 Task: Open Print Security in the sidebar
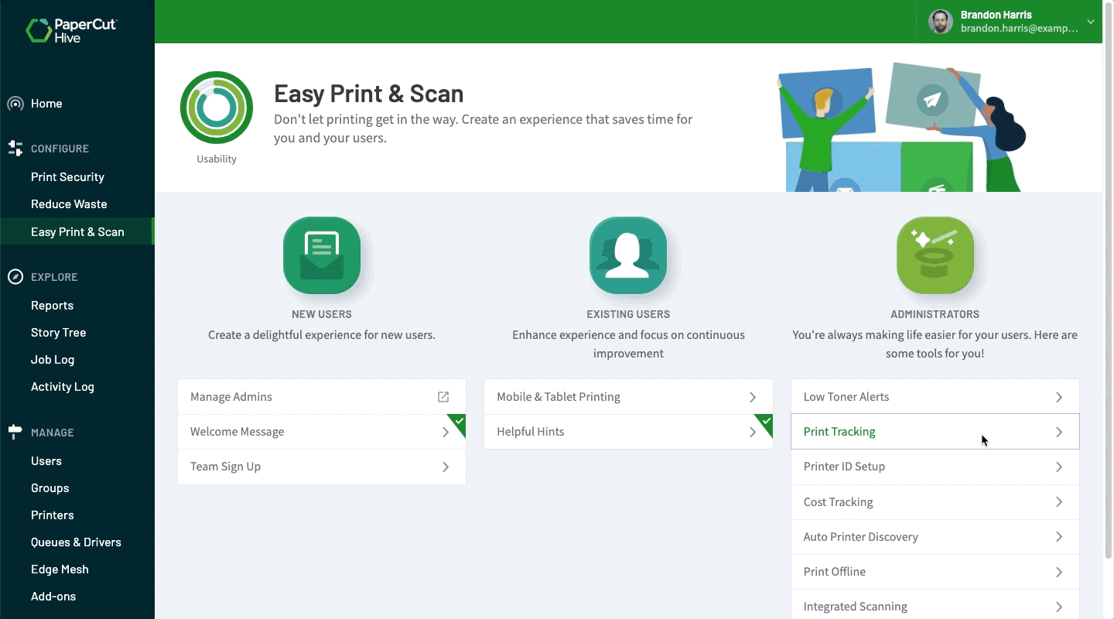click(67, 177)
